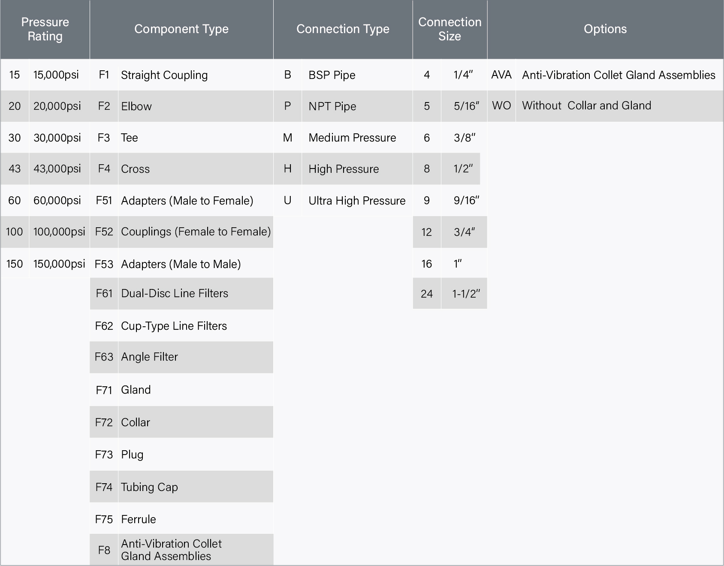Click the Straight Coupling component row

(164, 75)
